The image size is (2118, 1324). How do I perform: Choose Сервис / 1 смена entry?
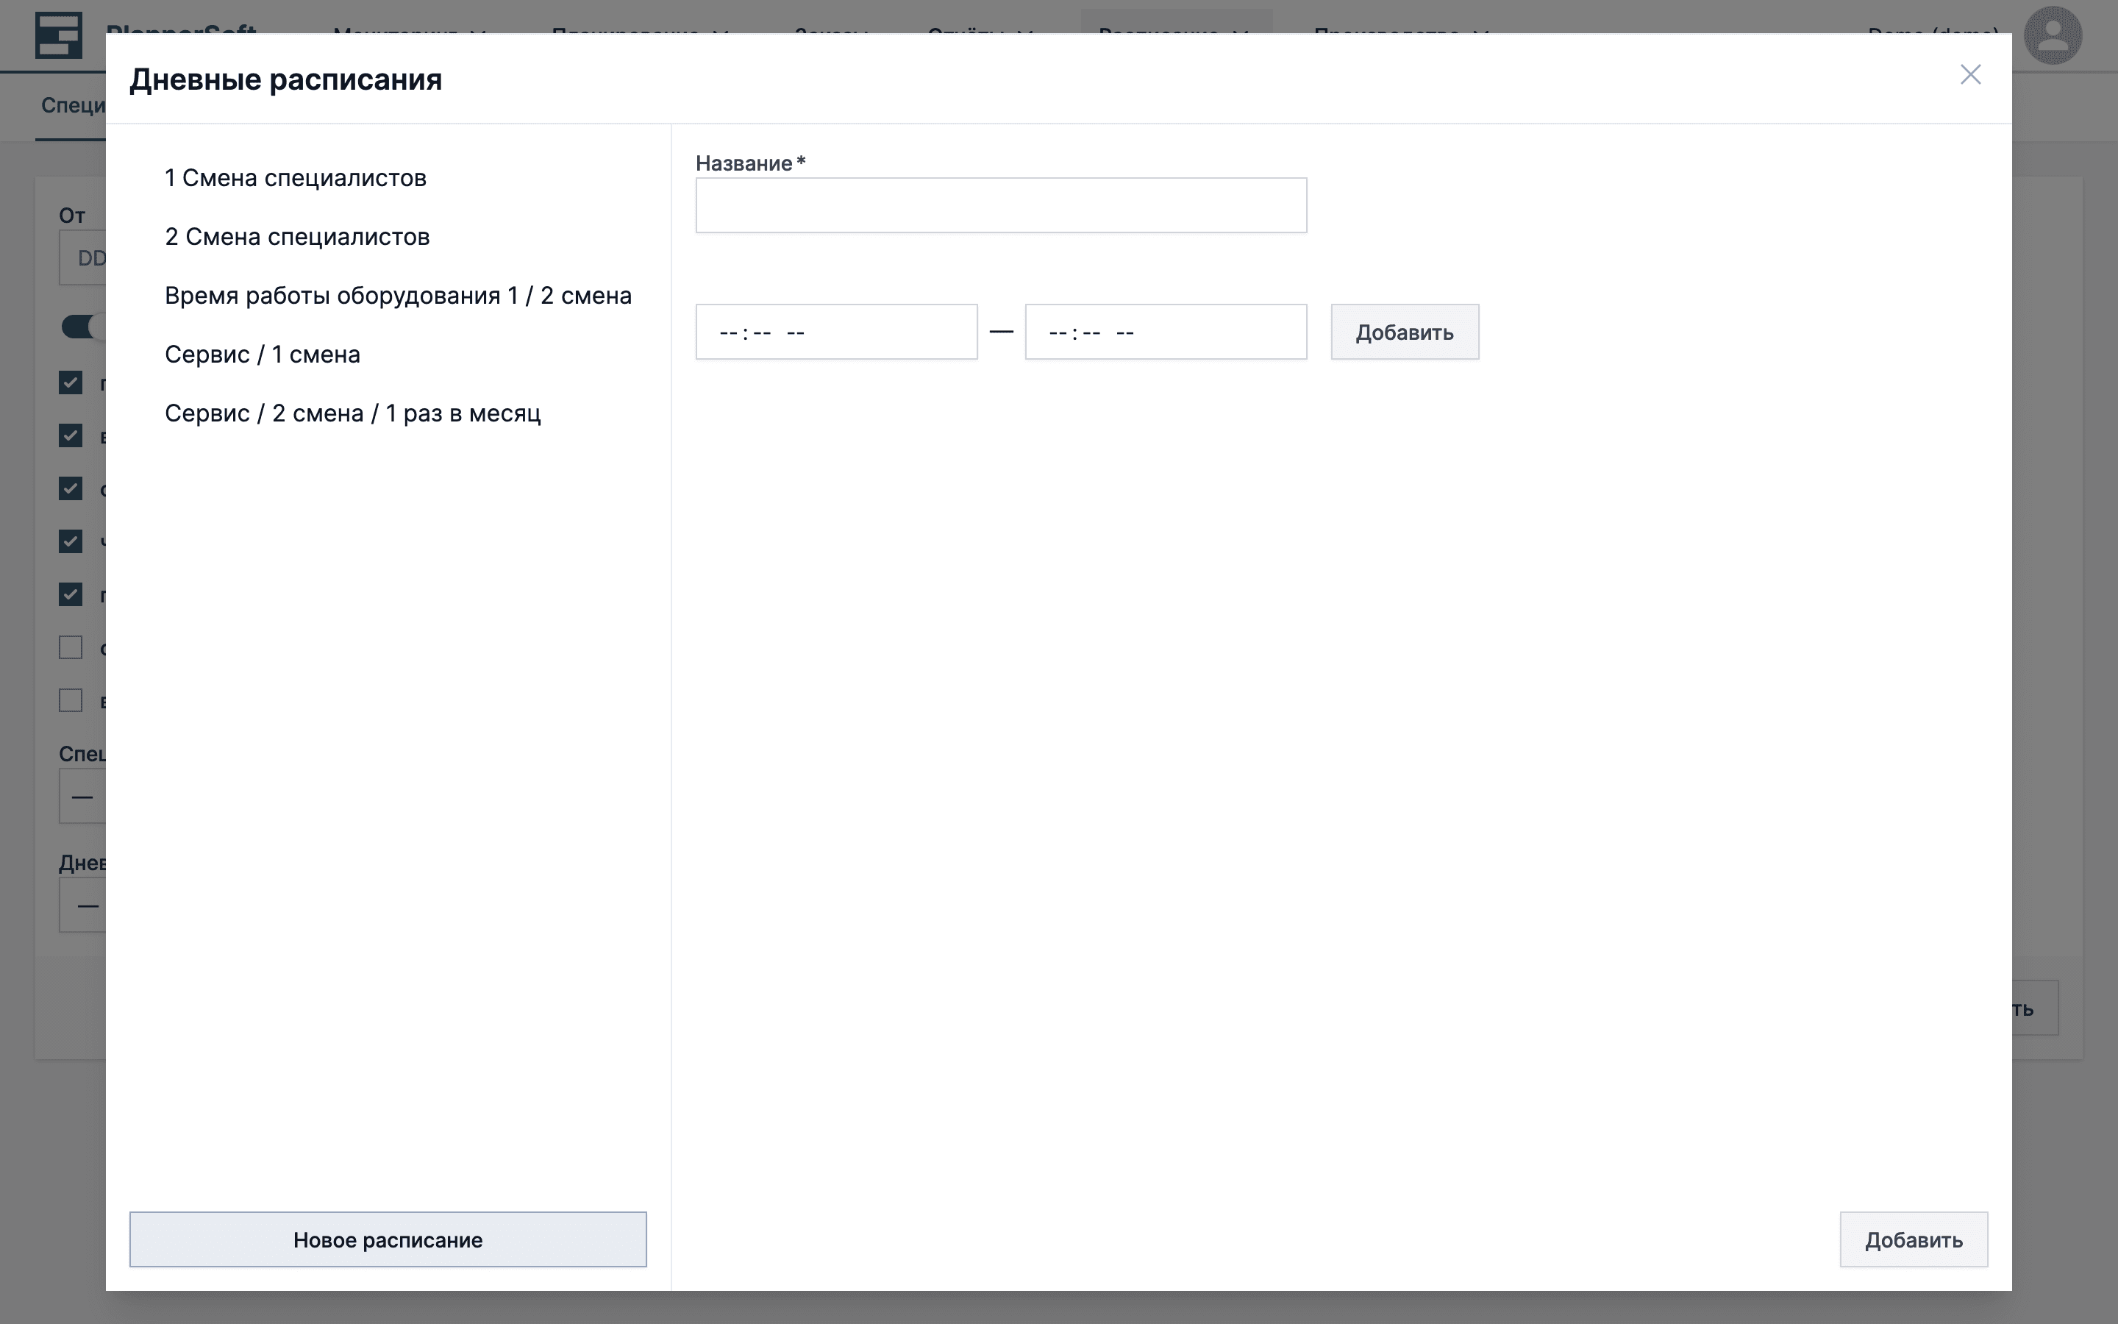click(262, 354)
